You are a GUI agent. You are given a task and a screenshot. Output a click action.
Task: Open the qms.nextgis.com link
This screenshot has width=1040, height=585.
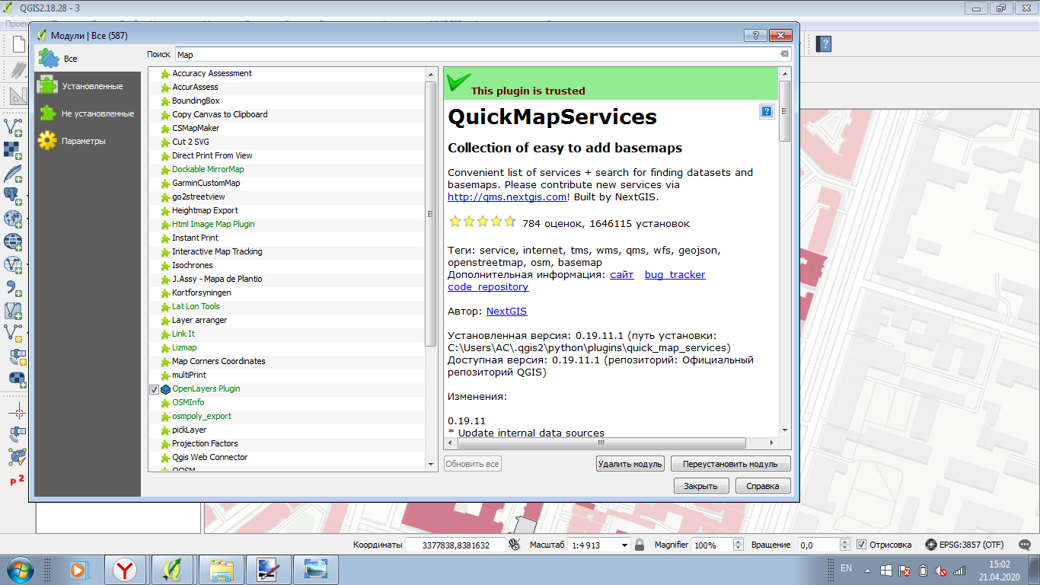pyautogui.click(x=507, y=197)
